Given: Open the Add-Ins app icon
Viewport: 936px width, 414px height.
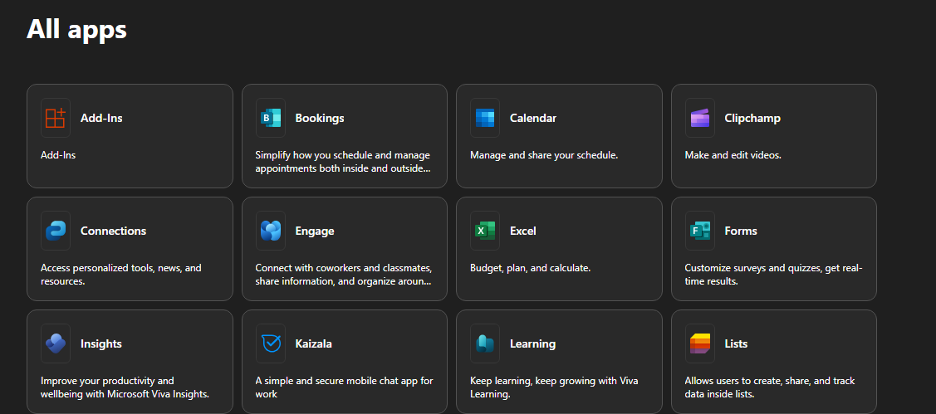Looking at the screenshot, I should tap(56, 118).
